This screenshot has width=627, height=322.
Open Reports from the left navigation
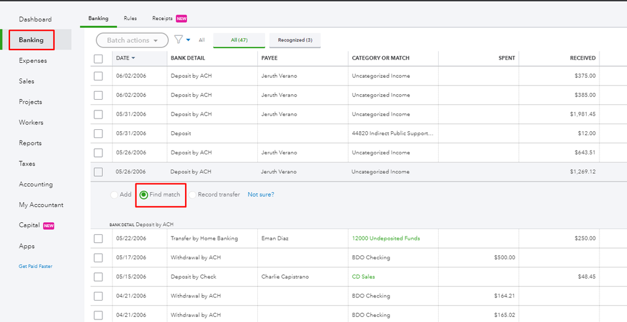[x=30, y=143]
